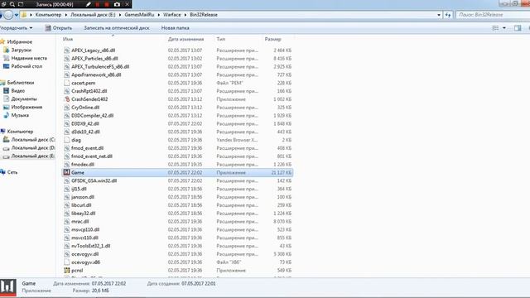Sort by the Размер column header
The width and height of the screenshot is (530, 298).
point(272,39)
